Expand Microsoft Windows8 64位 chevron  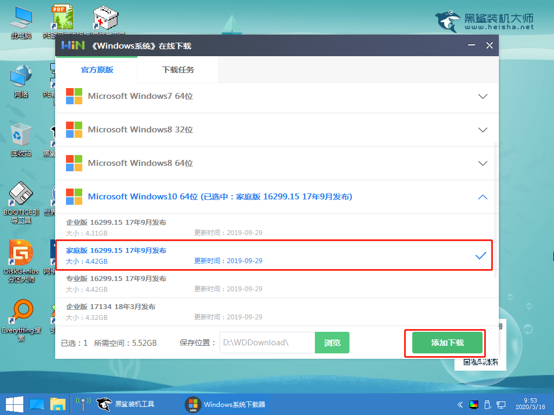(x=483, y=163)
